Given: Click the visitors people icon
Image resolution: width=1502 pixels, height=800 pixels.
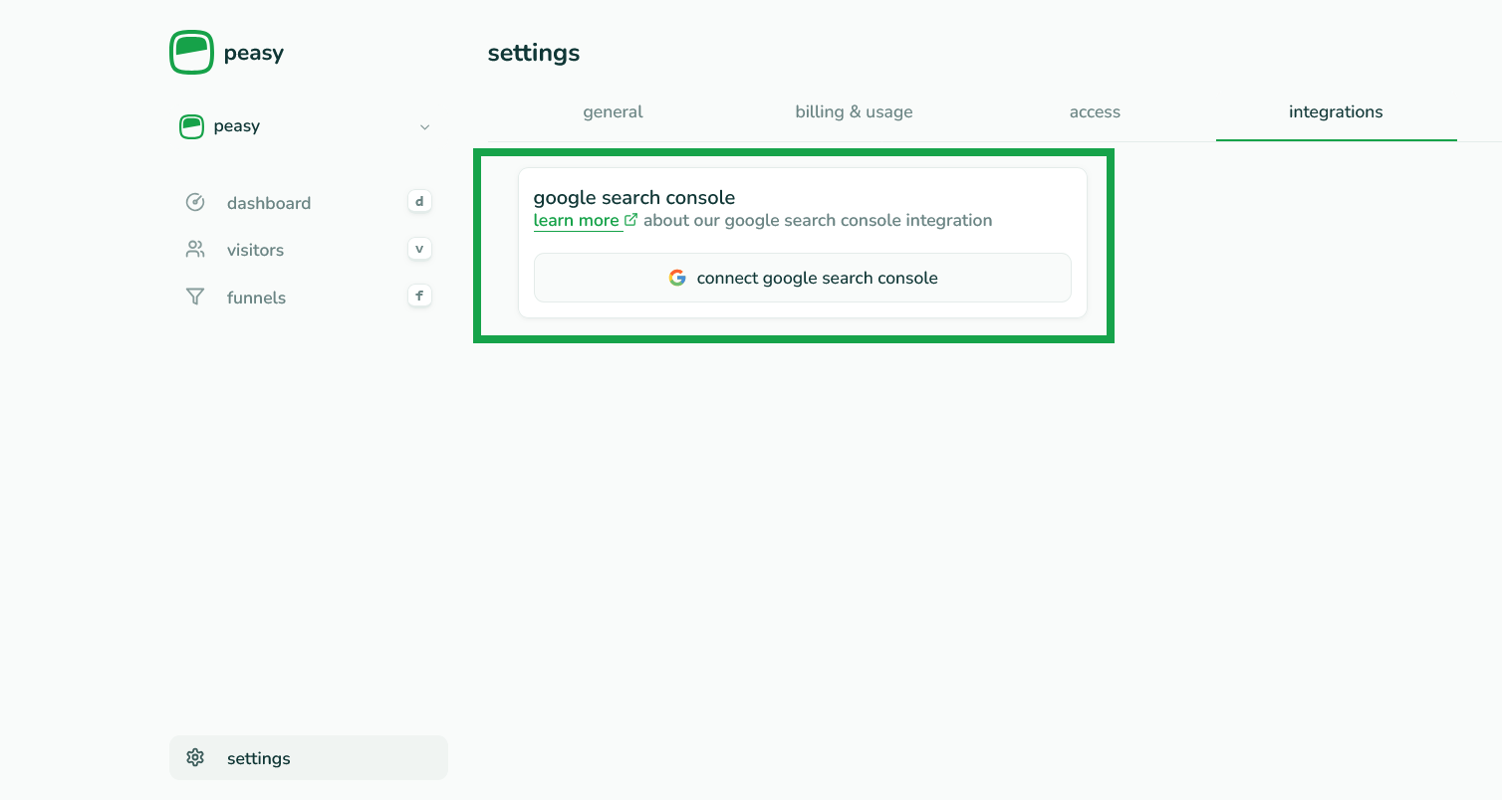Looking at the screenshot, I should point(195,250).
